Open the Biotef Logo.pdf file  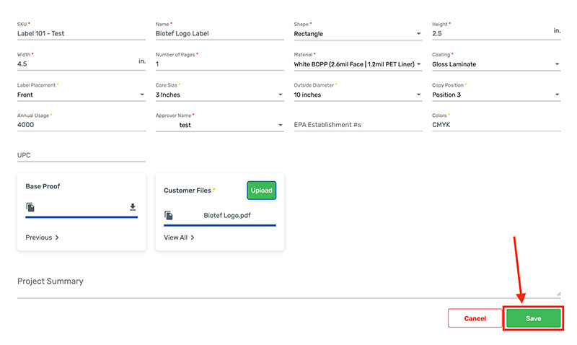(x=227, y=215)
